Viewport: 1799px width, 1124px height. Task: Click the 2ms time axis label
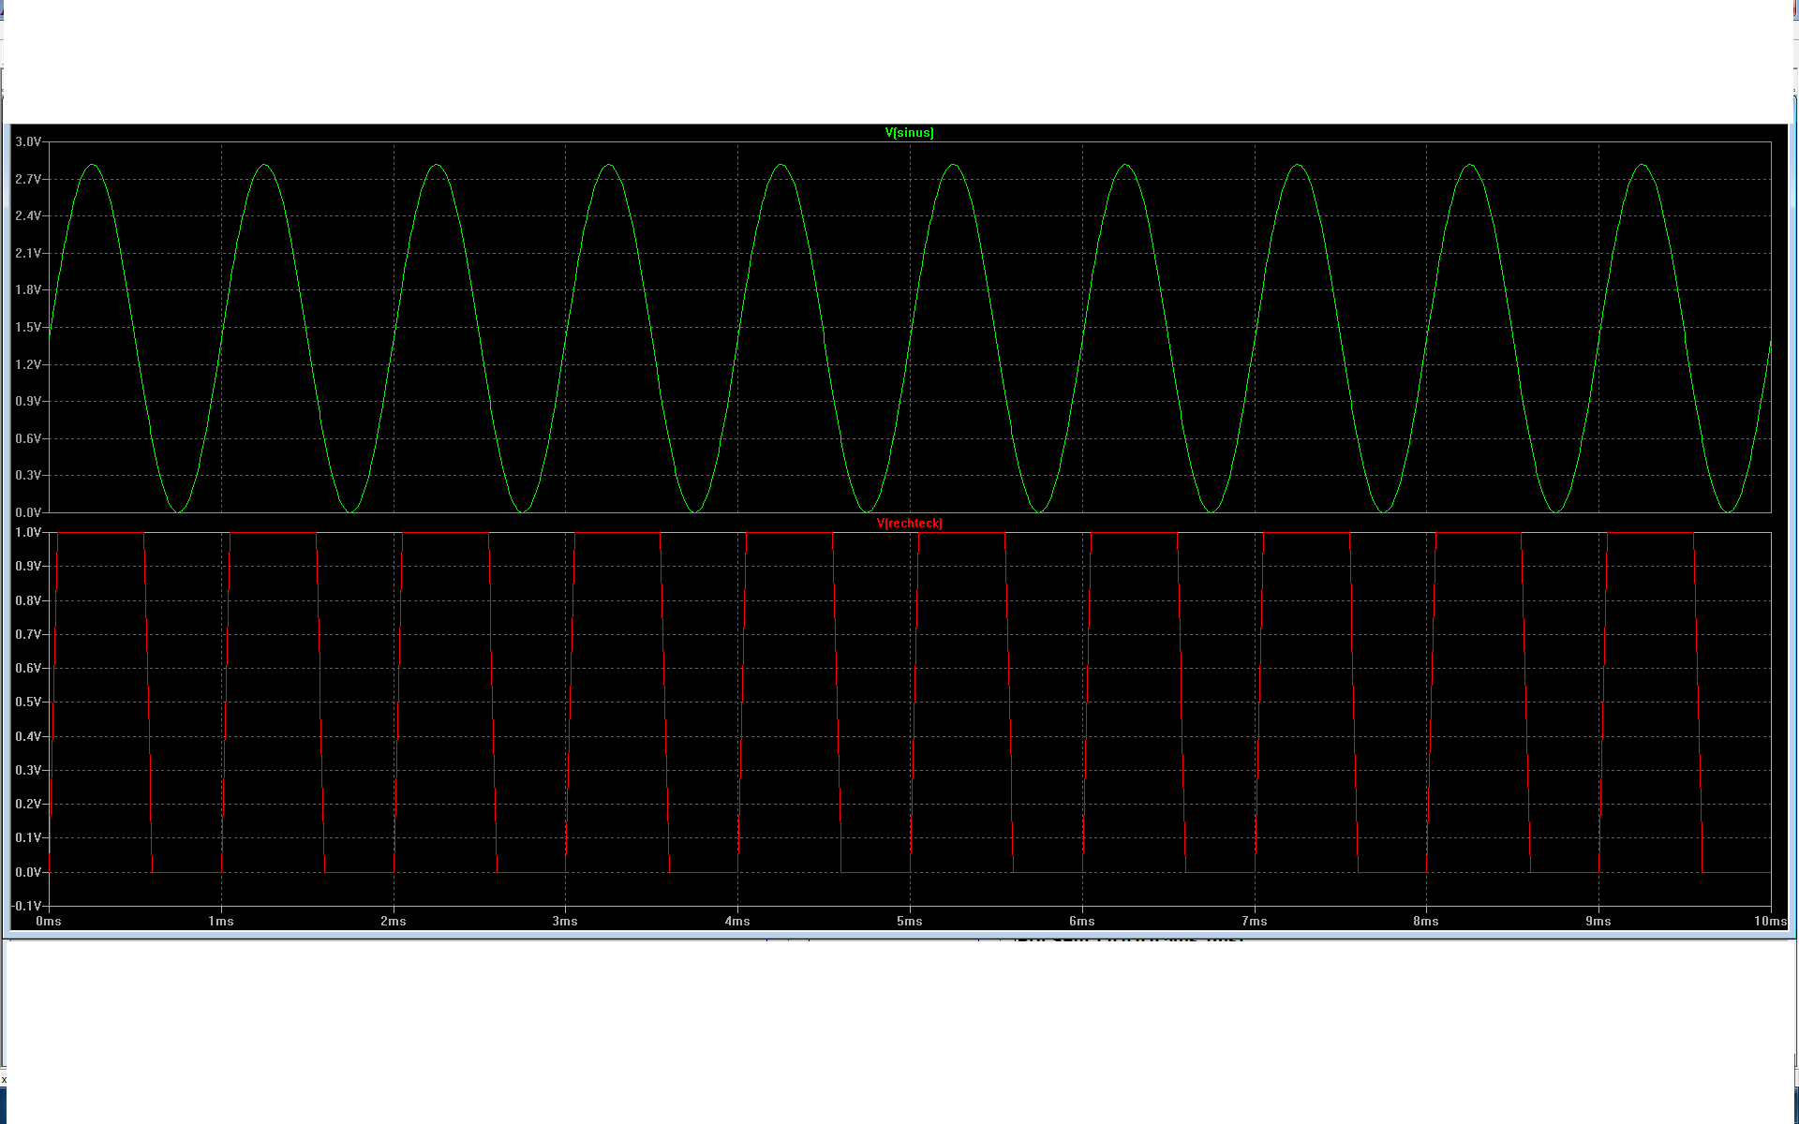pyautogui.click(x=394, y=922)
